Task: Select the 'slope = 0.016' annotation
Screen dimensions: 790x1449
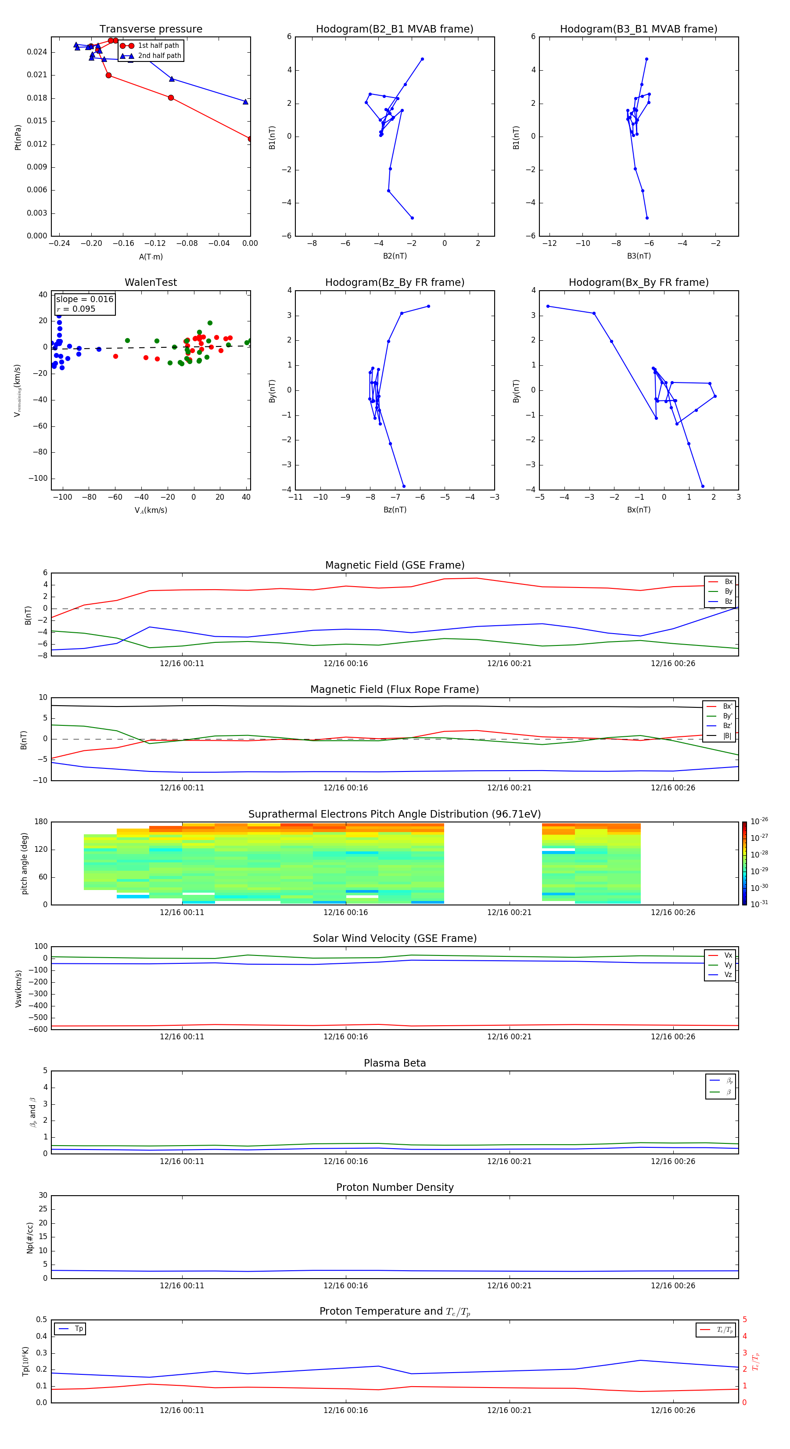Action: pos(85,299)
